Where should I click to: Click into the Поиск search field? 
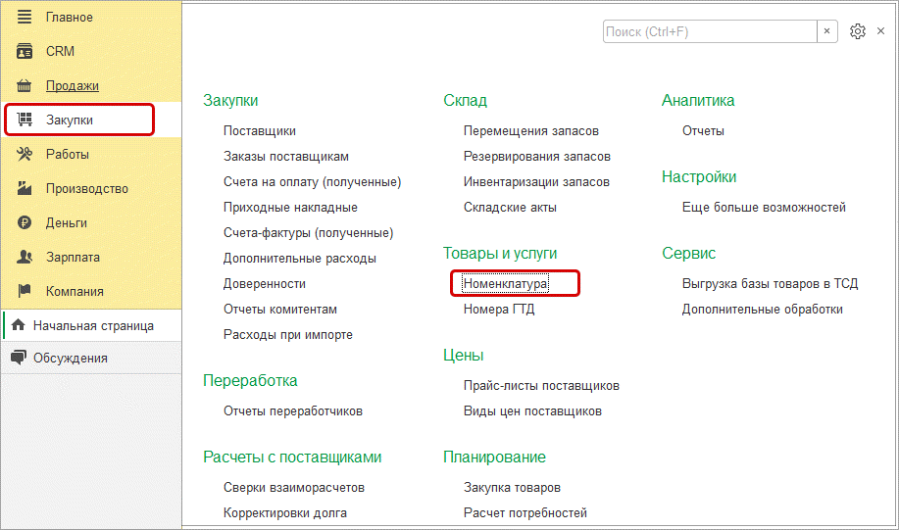point(710,31)
